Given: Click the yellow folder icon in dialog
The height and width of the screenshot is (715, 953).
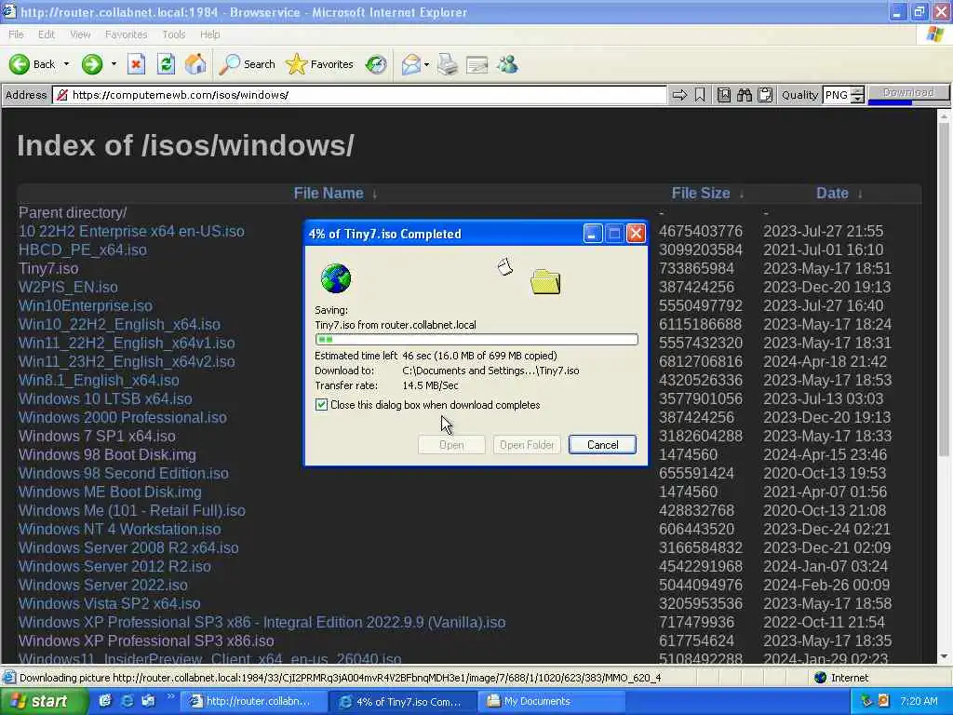Looking at the screenshot, I should (545, 282).
